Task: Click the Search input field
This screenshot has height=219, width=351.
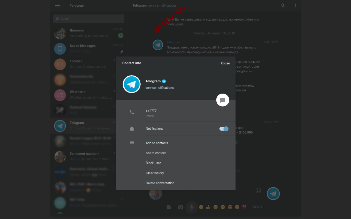Action: [x=89, y=19]
